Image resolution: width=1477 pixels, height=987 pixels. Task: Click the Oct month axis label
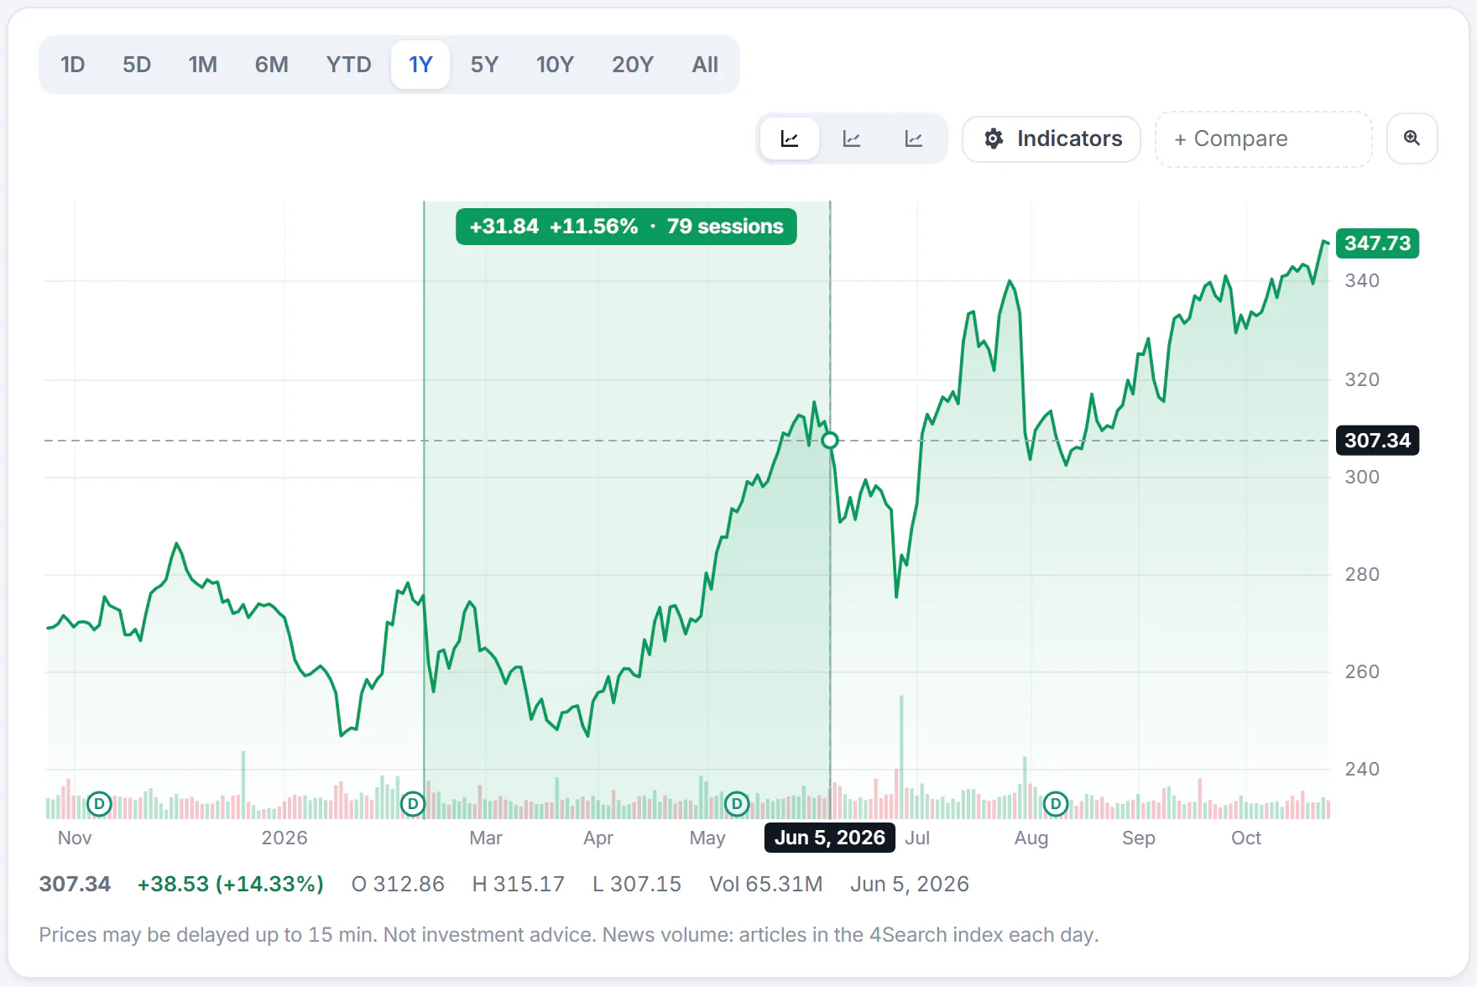tap(1246, 838)
